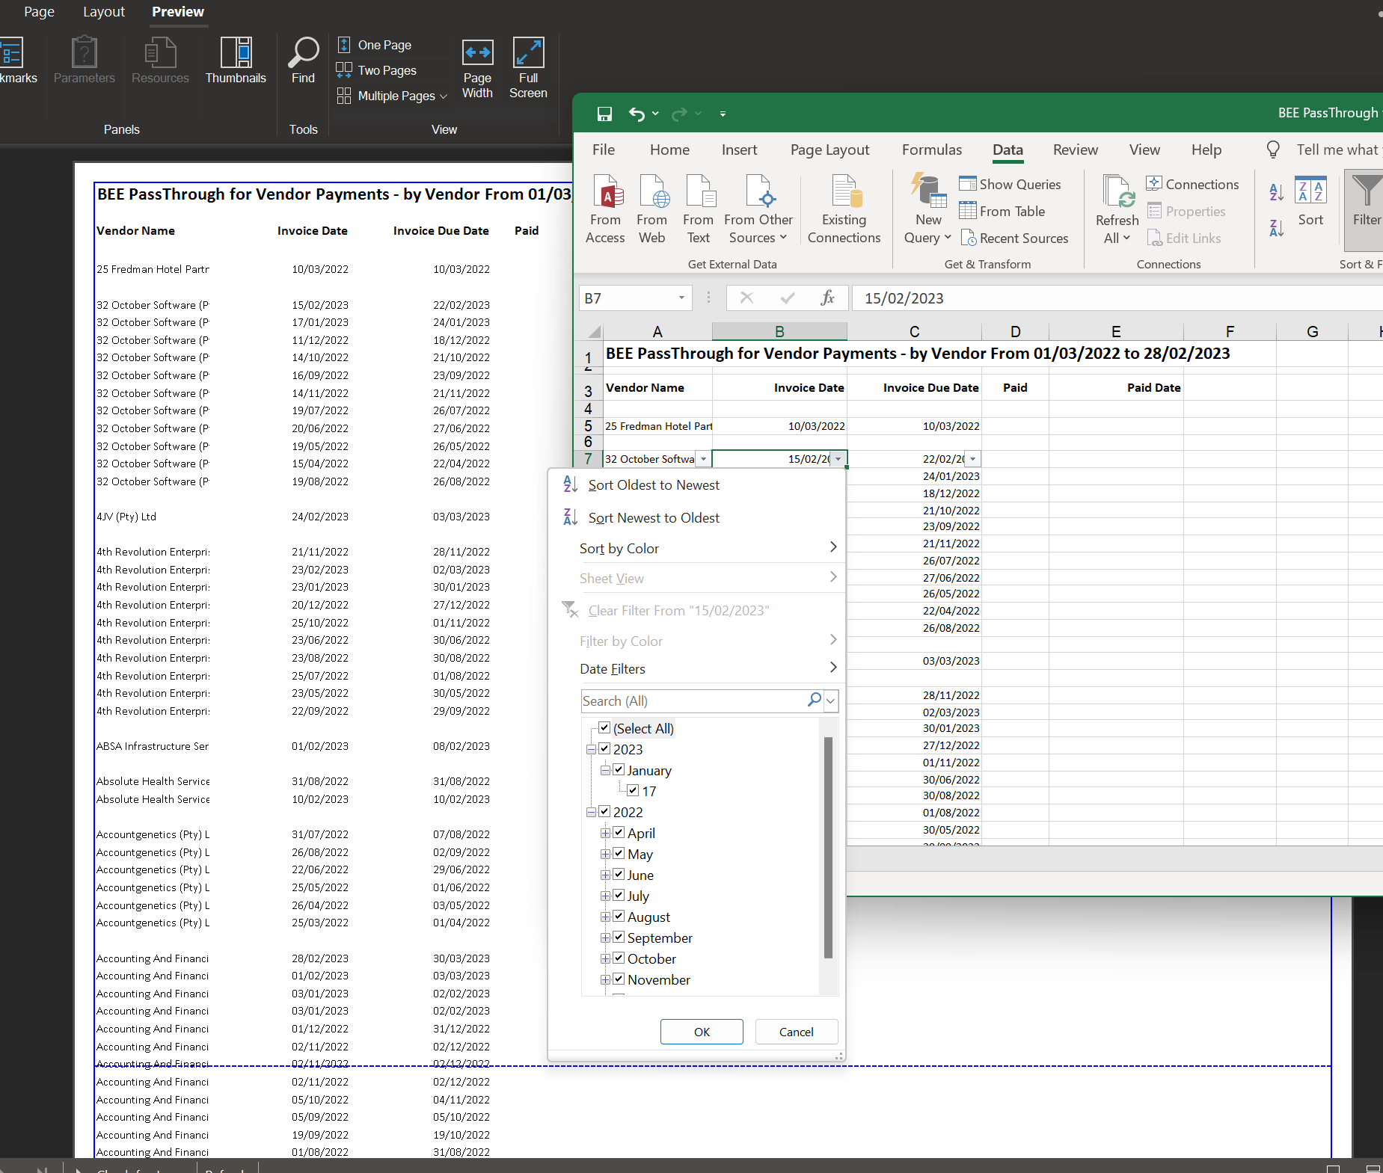The width and height of the screenshot is (1383, 1173).
Task: Open the Multiple Pages dropdown
Action: pyautogui.click(x=392, y=96)
